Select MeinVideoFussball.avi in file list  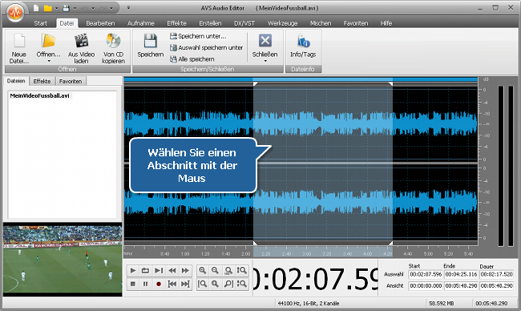point(40,95)
